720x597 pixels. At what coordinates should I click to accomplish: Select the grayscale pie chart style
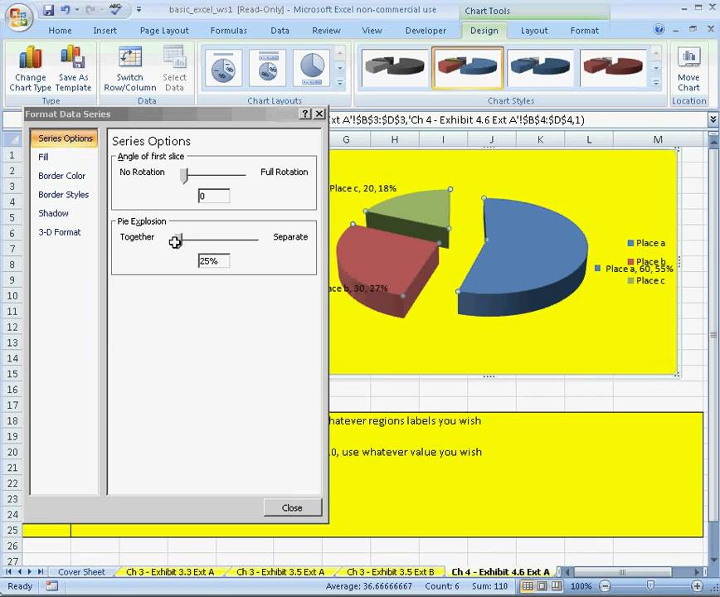(x=394, y=67)
